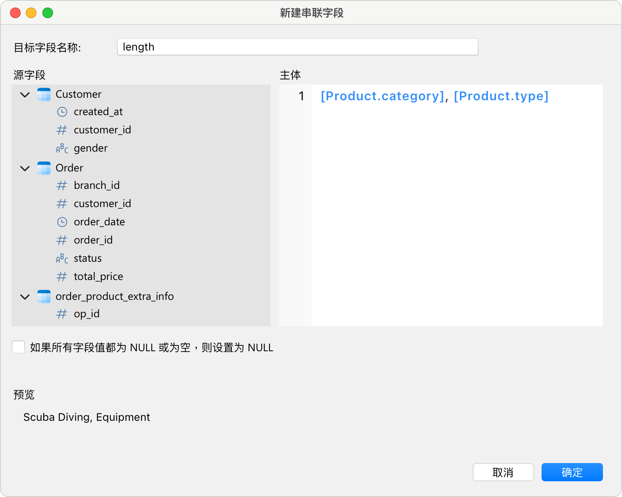The width and height of the screenshot is (622, 497).
Task: Select the op_id field
Action: point(87,314)
